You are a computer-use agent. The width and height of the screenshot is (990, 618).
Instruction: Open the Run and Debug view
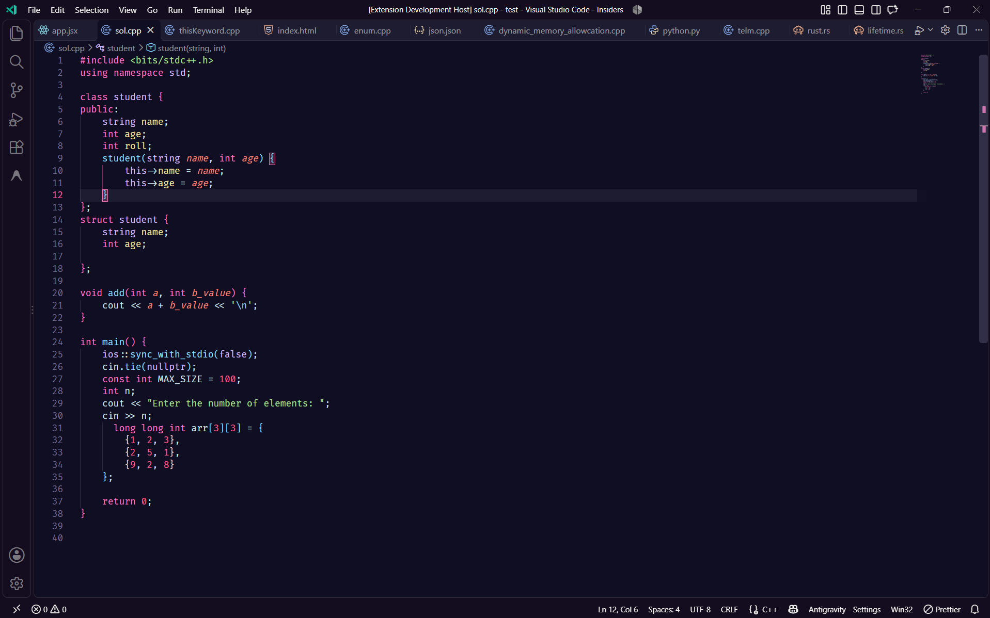[17, 119]
